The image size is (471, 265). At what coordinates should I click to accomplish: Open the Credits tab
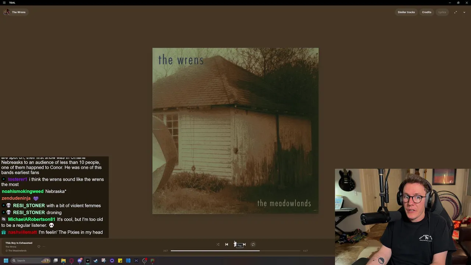point(426,12)
